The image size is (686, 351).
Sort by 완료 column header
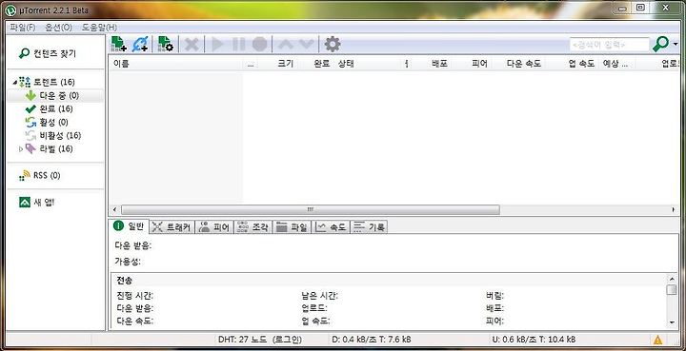coord(316,64)
